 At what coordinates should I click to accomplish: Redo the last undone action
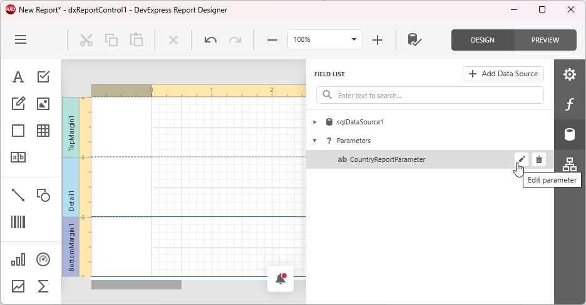coord(235,39)
